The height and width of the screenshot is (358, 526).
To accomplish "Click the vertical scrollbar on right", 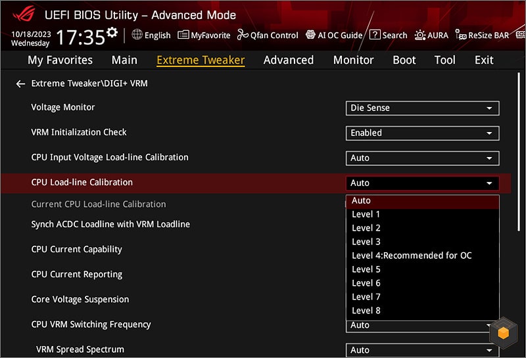I will [519, 152].
